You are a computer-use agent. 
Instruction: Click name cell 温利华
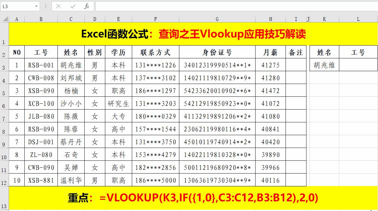71,180
